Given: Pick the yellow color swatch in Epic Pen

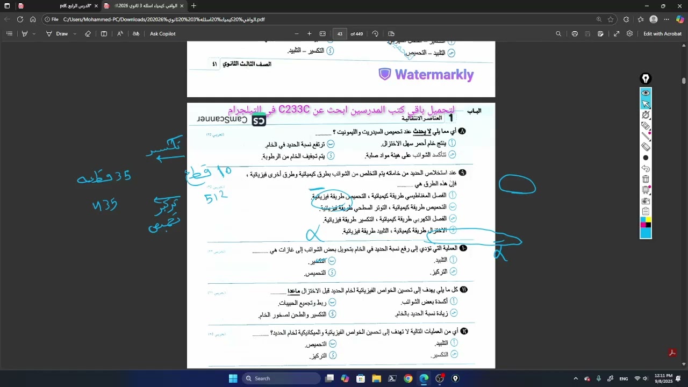Looking at the screenshot, I should (x=648, y=219).
